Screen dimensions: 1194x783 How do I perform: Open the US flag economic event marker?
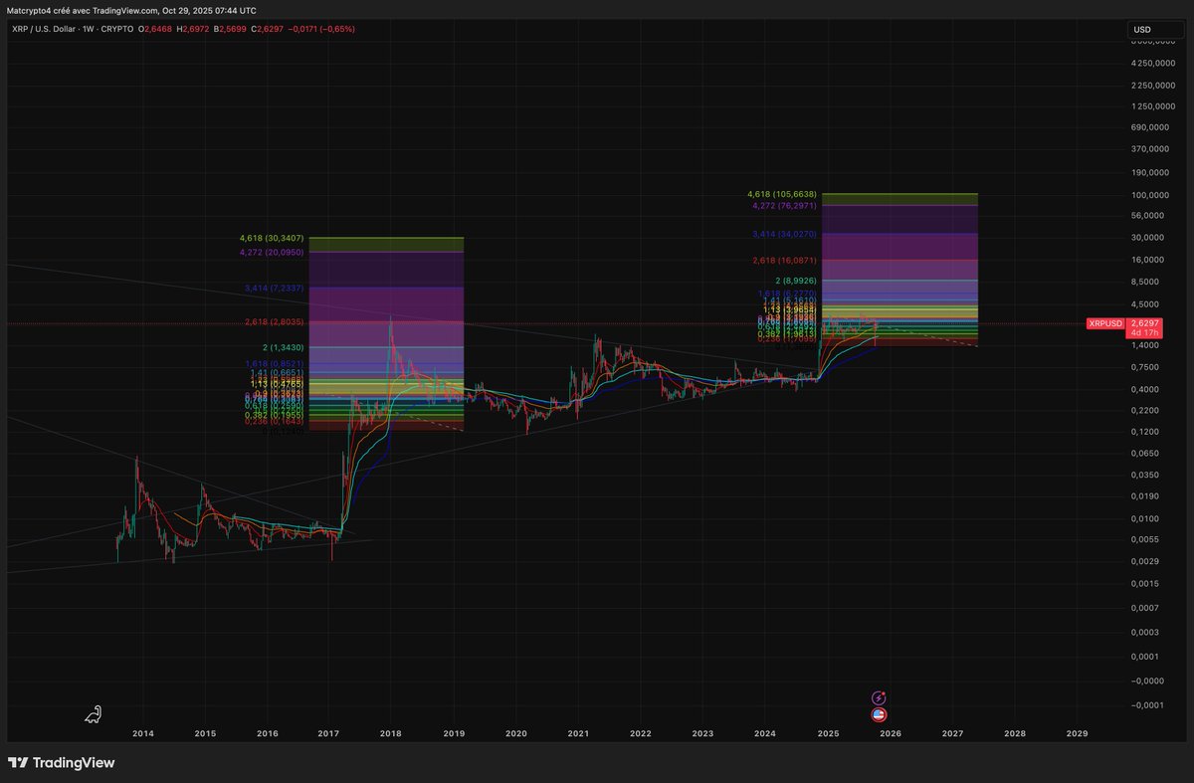pyautogui.click(x=879, y=714)
